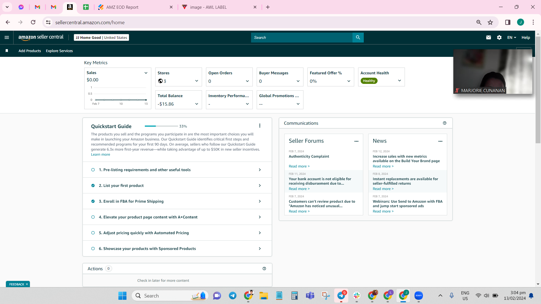
Task: Expand step 1 Pre-listing requirements chevron
Action: coord(260,170)
